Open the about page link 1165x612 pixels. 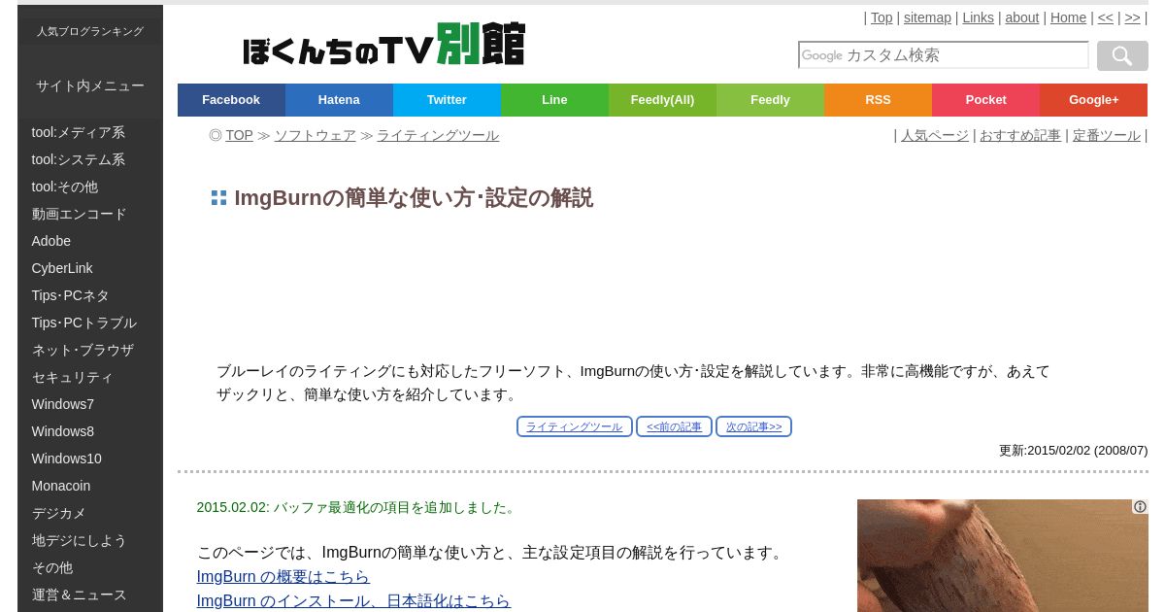(1021, 17)
